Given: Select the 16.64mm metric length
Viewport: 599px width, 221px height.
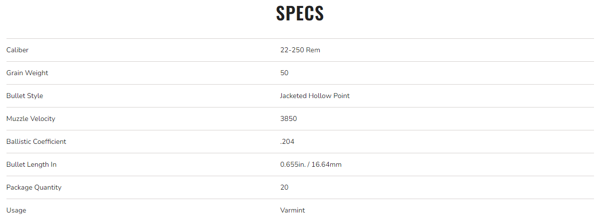Looking at the screenshot, I should point(326,164).
